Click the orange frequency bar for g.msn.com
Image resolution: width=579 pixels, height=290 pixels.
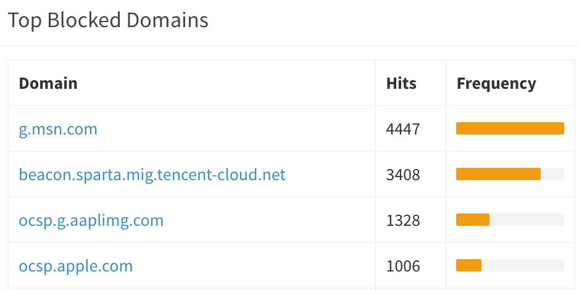click(510, 128)
